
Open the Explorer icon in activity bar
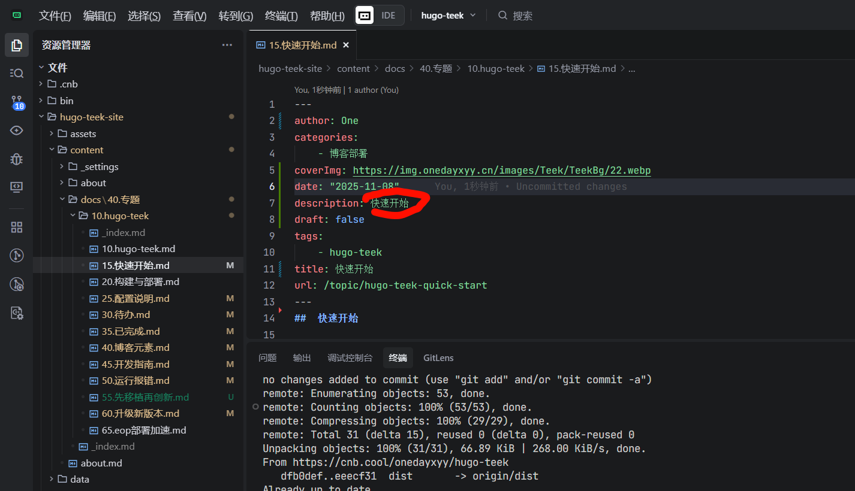click(17, 45)
